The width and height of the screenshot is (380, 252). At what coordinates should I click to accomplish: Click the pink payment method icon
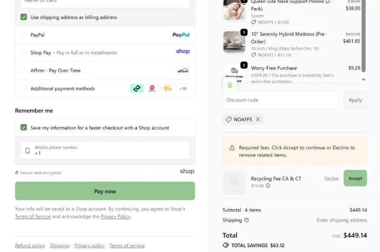click(x=152, y=89)
